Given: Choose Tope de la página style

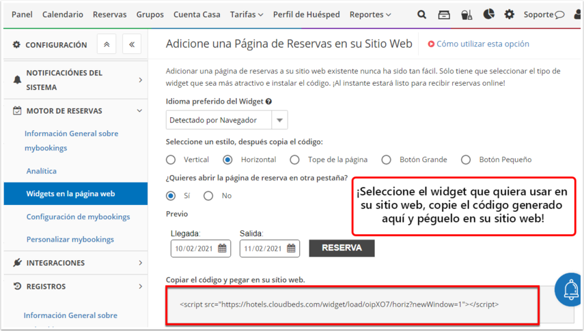Looking at the screenshot, I should (294, 160).
